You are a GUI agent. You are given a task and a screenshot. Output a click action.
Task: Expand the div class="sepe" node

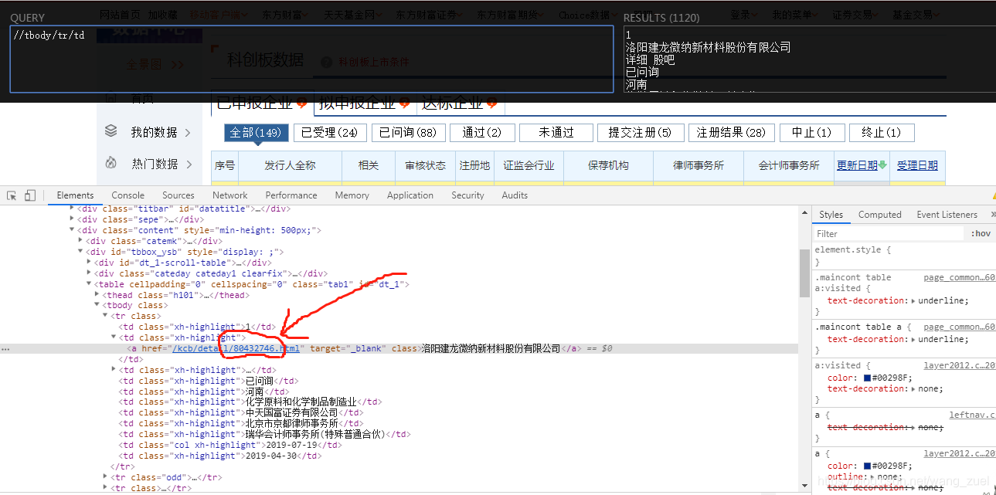tap(73, 219)
